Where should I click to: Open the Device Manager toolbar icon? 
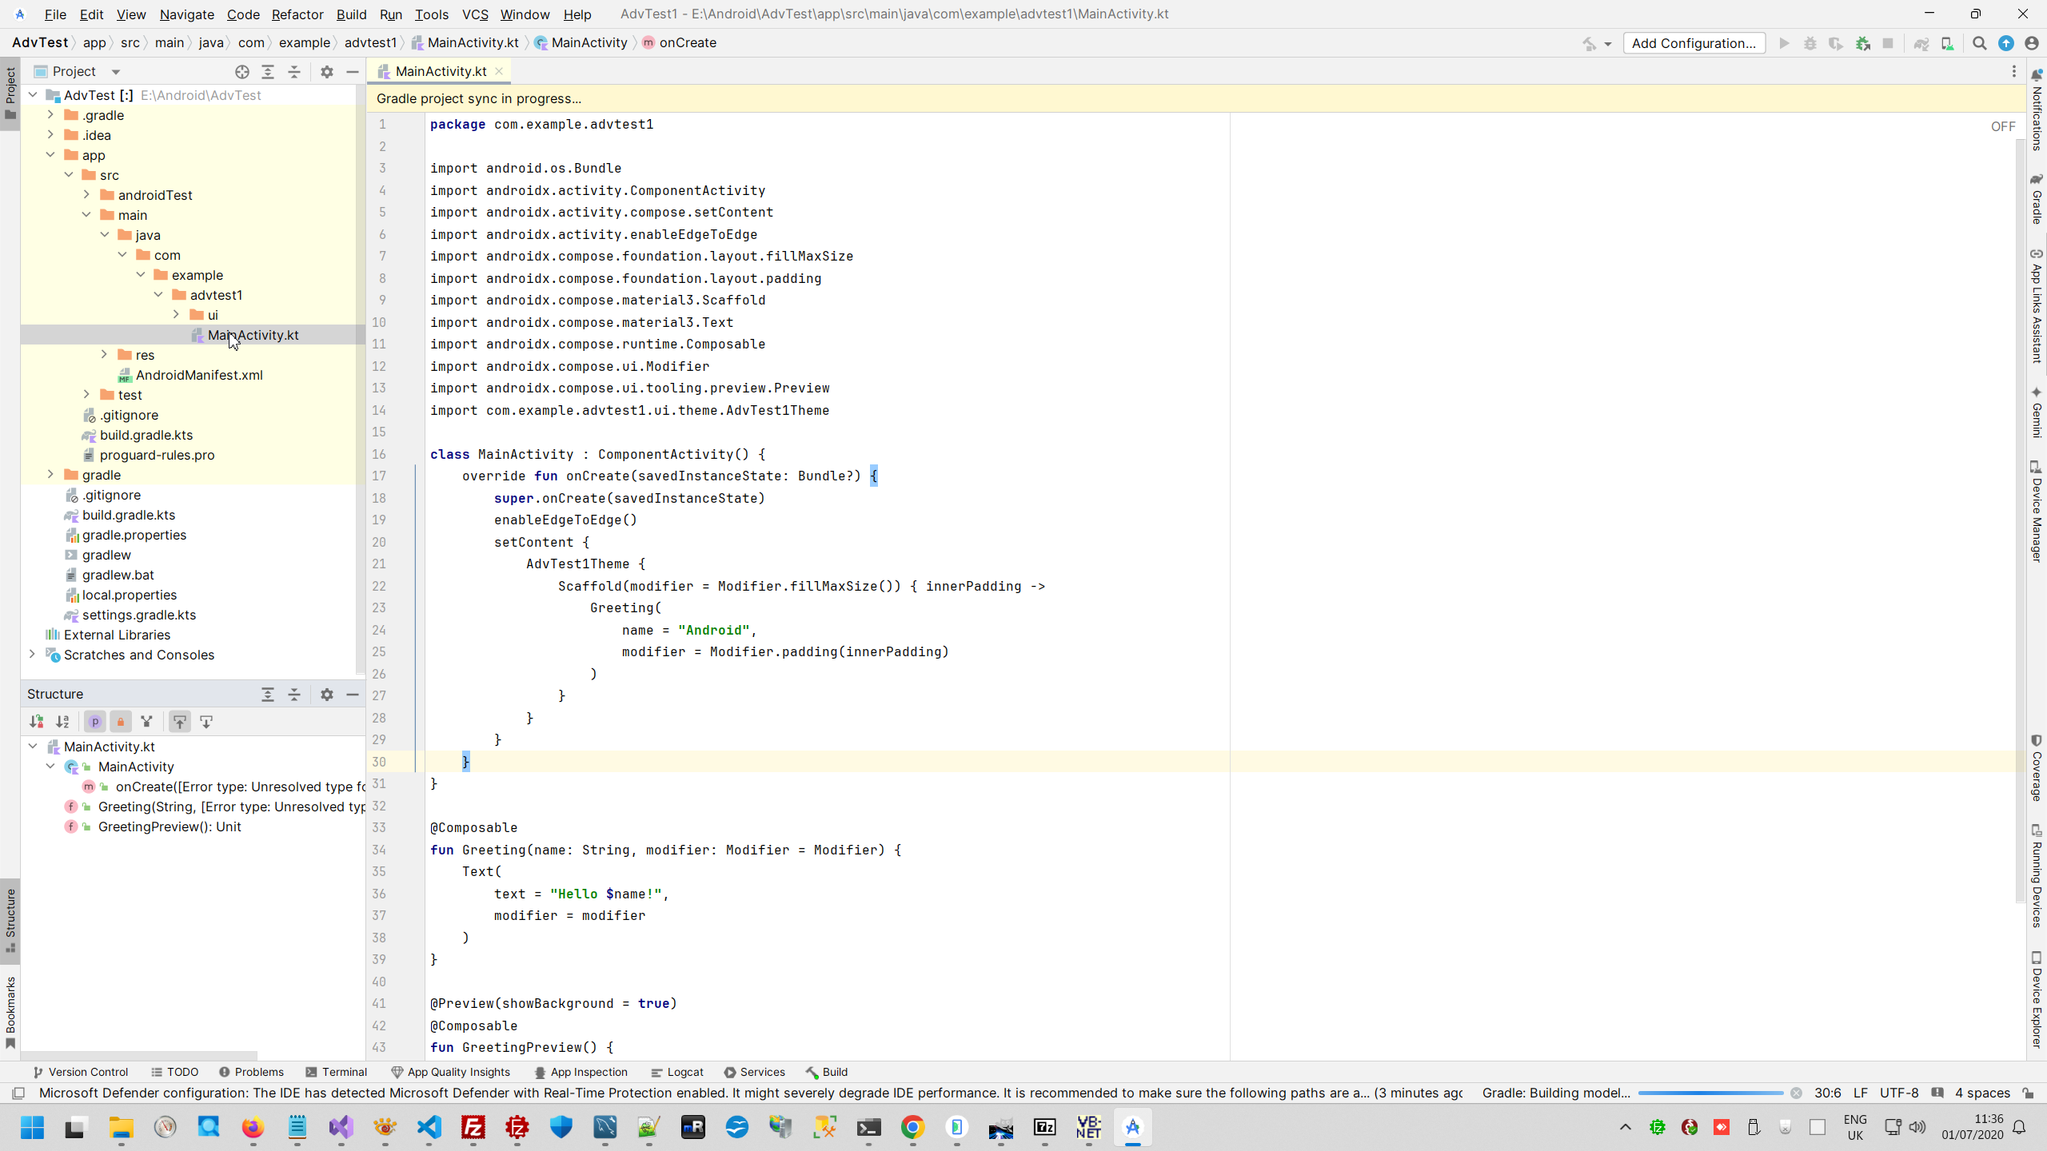coord(1947,43)
